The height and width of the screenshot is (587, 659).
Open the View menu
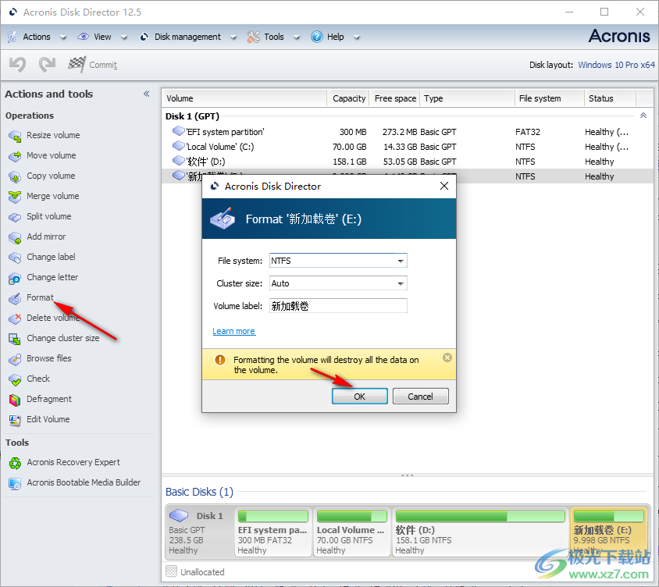102,37
